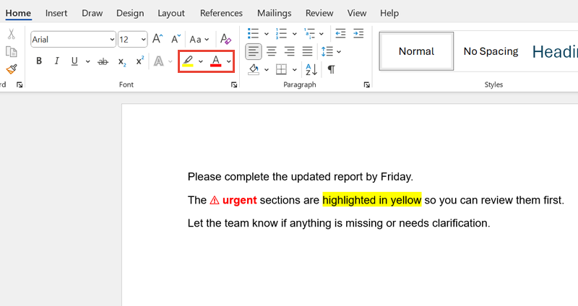
Task: Click the Decrease Indent icon
Action: (340, 33)
